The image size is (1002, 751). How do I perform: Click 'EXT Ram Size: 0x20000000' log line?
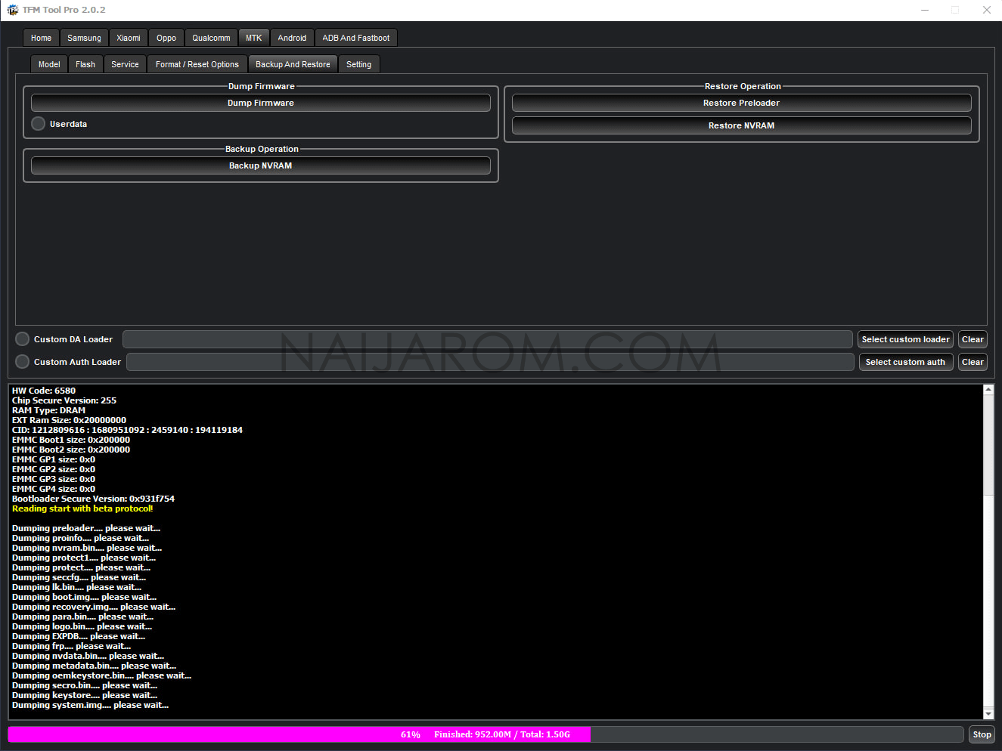[69, 420]
